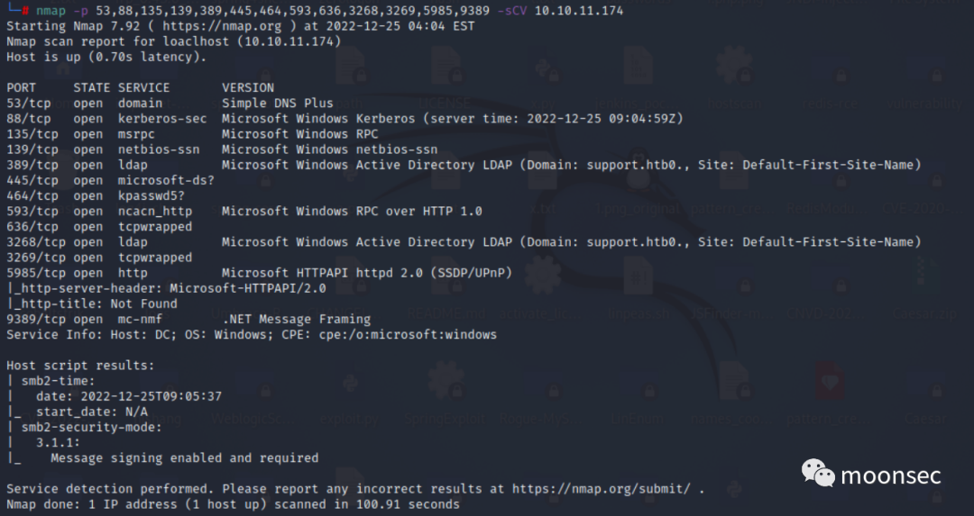The width and height of the screenshot is (974, 516).
Task: Click the smb2-security-mode script result
Action: pyautogui.click(x=92, y=428)
